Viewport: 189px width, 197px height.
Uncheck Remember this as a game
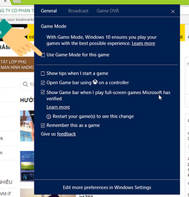point(43,125)
